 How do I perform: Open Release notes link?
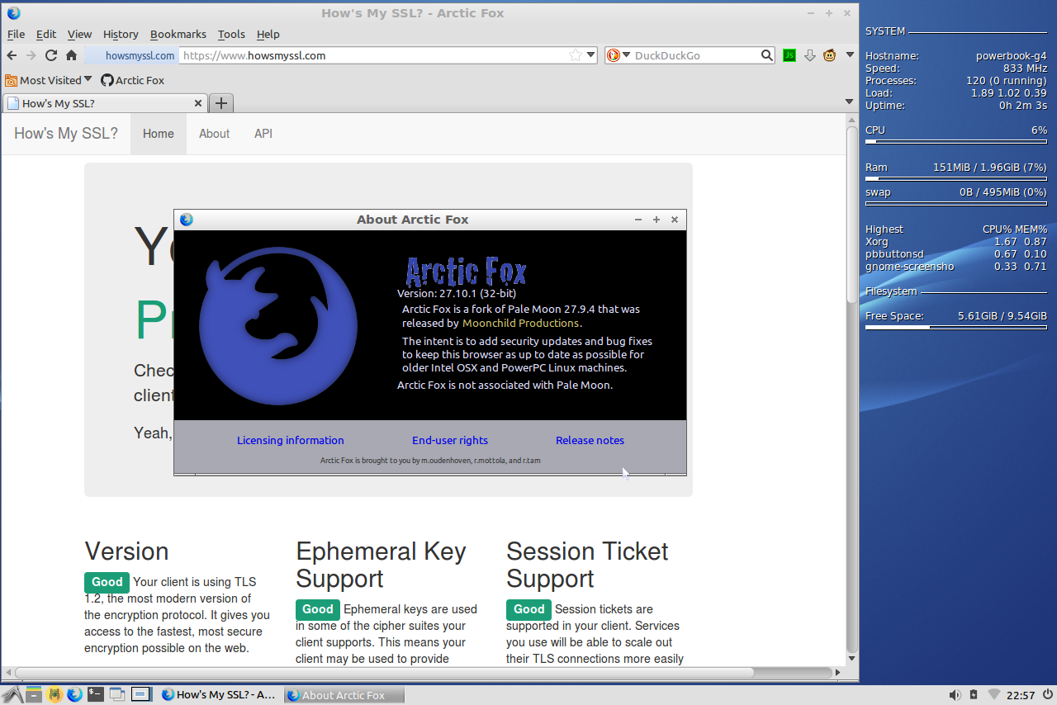click(x=590, y=440)
